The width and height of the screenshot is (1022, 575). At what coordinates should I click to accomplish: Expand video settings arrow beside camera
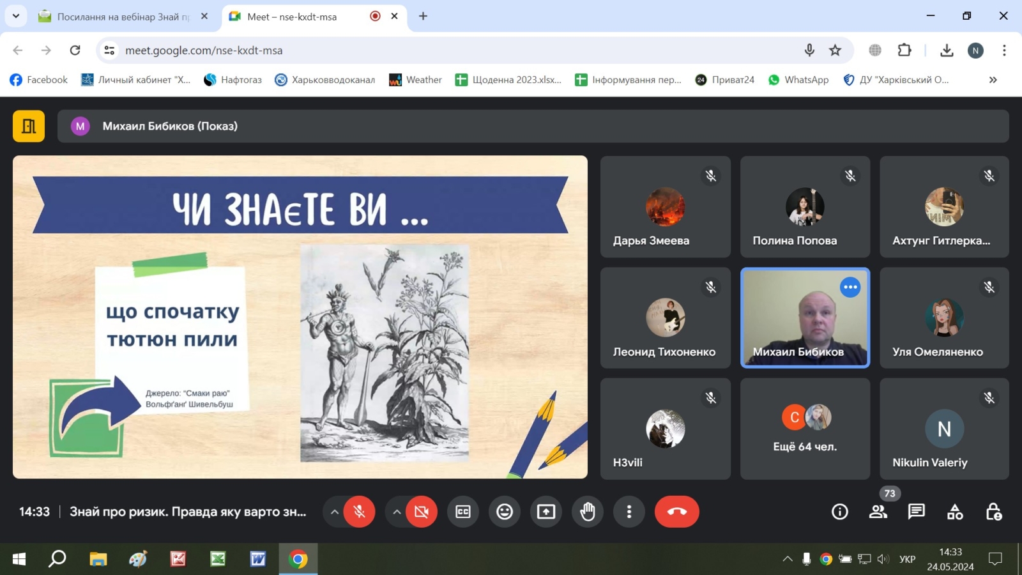[x=397, y=512]
